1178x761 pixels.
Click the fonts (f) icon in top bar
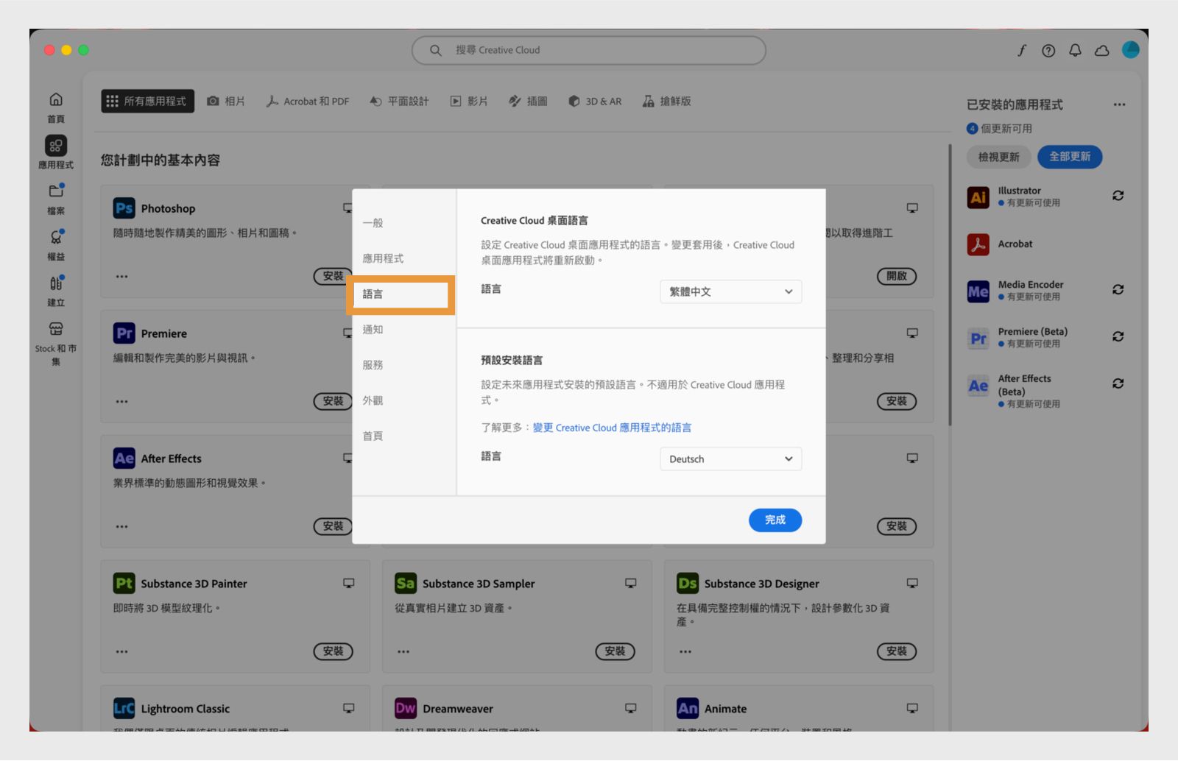pyautogui.click(x=1022, y=50)
